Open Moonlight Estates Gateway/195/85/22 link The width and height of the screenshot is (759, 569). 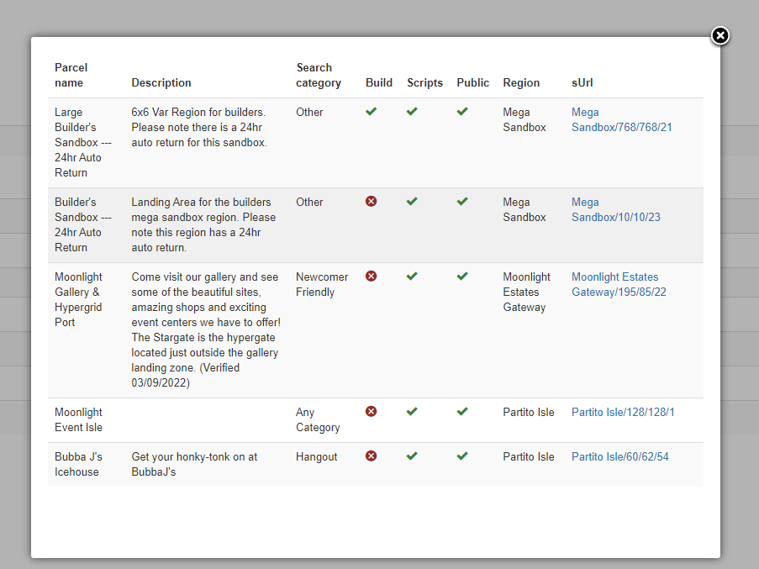tap(619, 284)
